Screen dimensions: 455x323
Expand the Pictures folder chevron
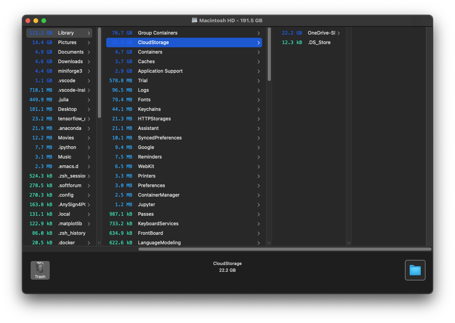click(89, 43)
